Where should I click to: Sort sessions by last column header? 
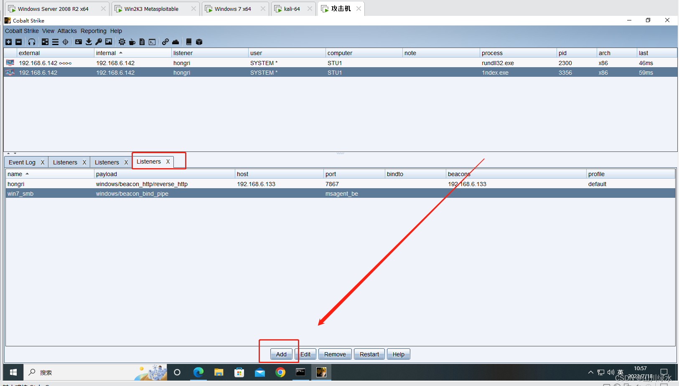click(657, 53)
